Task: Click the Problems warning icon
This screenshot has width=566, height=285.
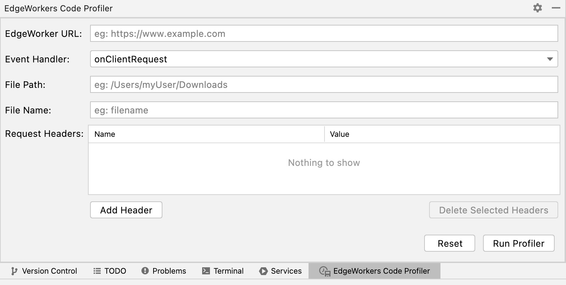Action: pyautogui.click(x=145, y=271)
